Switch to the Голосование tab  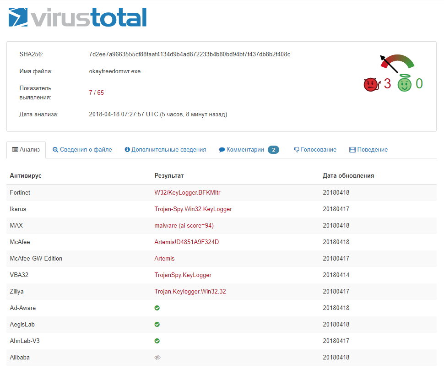(x=315, y=150)
